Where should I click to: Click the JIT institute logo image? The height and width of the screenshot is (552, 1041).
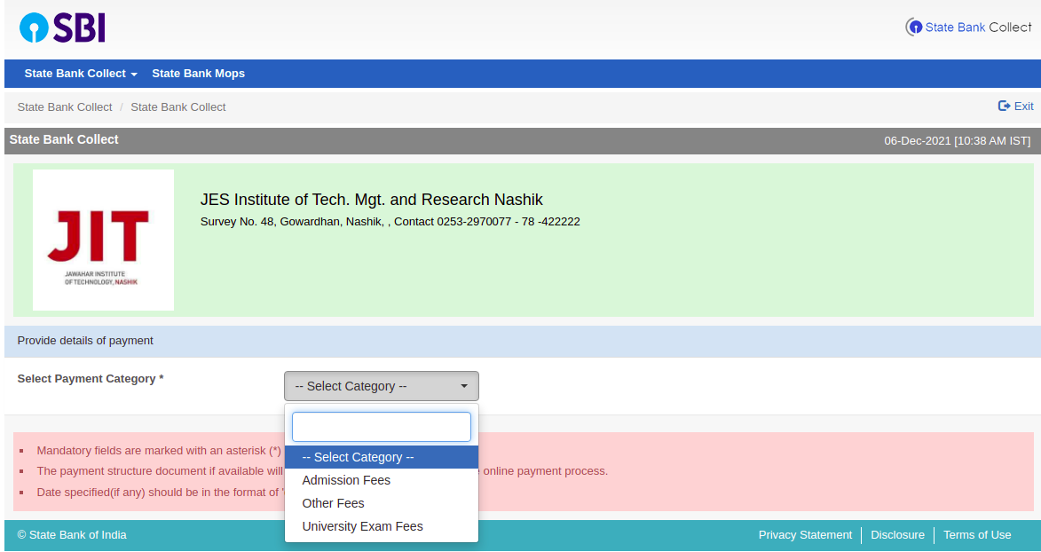(x=104, y=240)
